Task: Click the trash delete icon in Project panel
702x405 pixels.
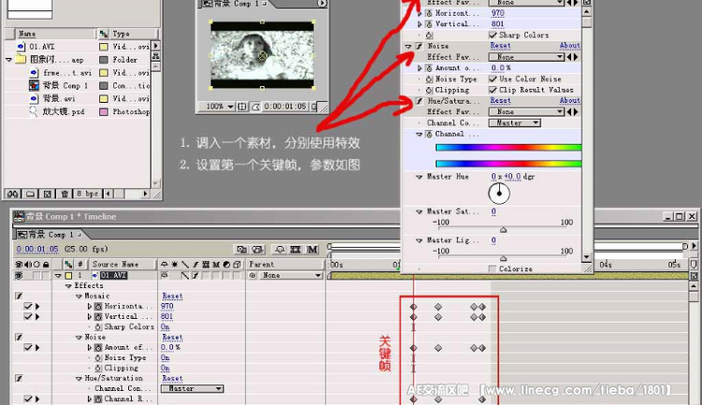Action: pyautogui.click(x=65, y=194)
